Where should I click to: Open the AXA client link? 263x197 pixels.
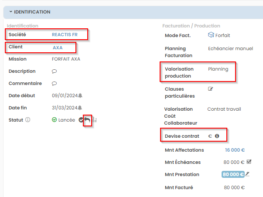(58, 48)
